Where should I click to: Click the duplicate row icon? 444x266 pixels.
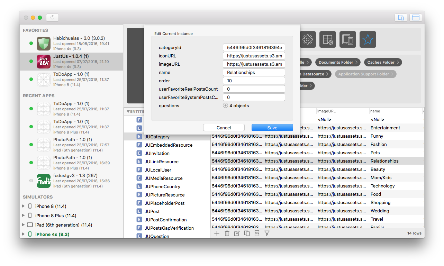tap(247, 233)
